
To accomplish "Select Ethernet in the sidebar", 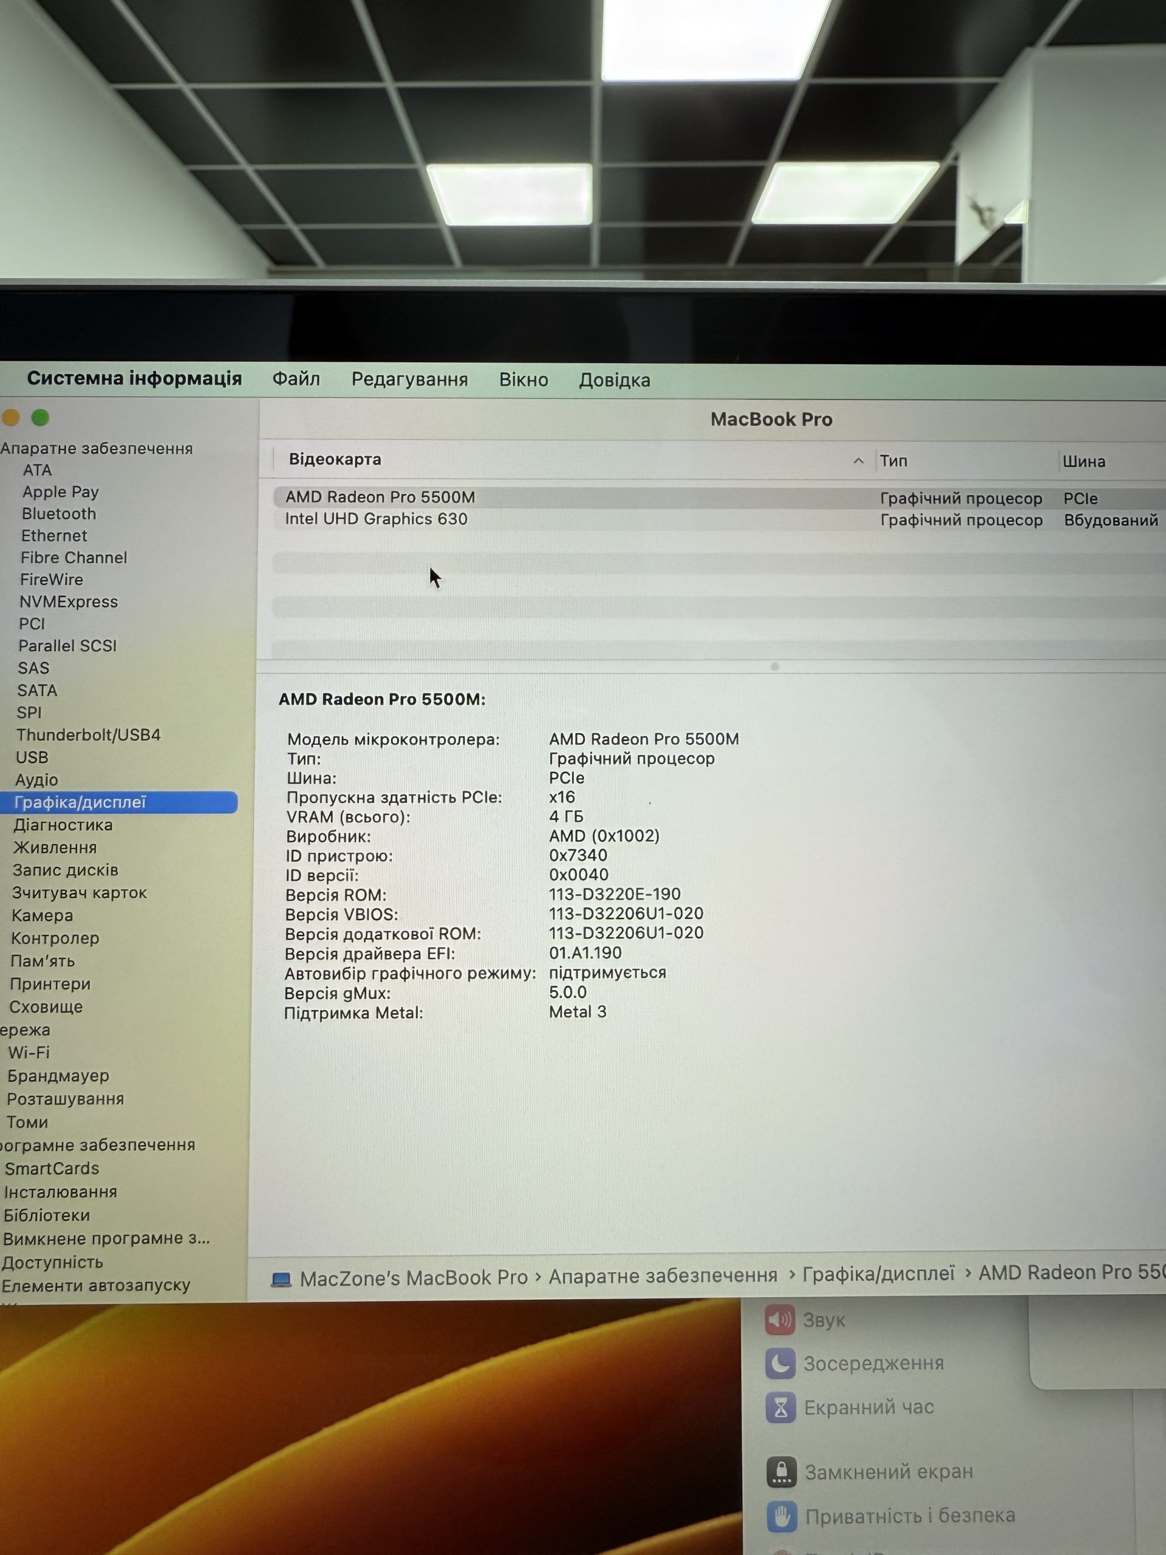I will [x=54, y=536].
